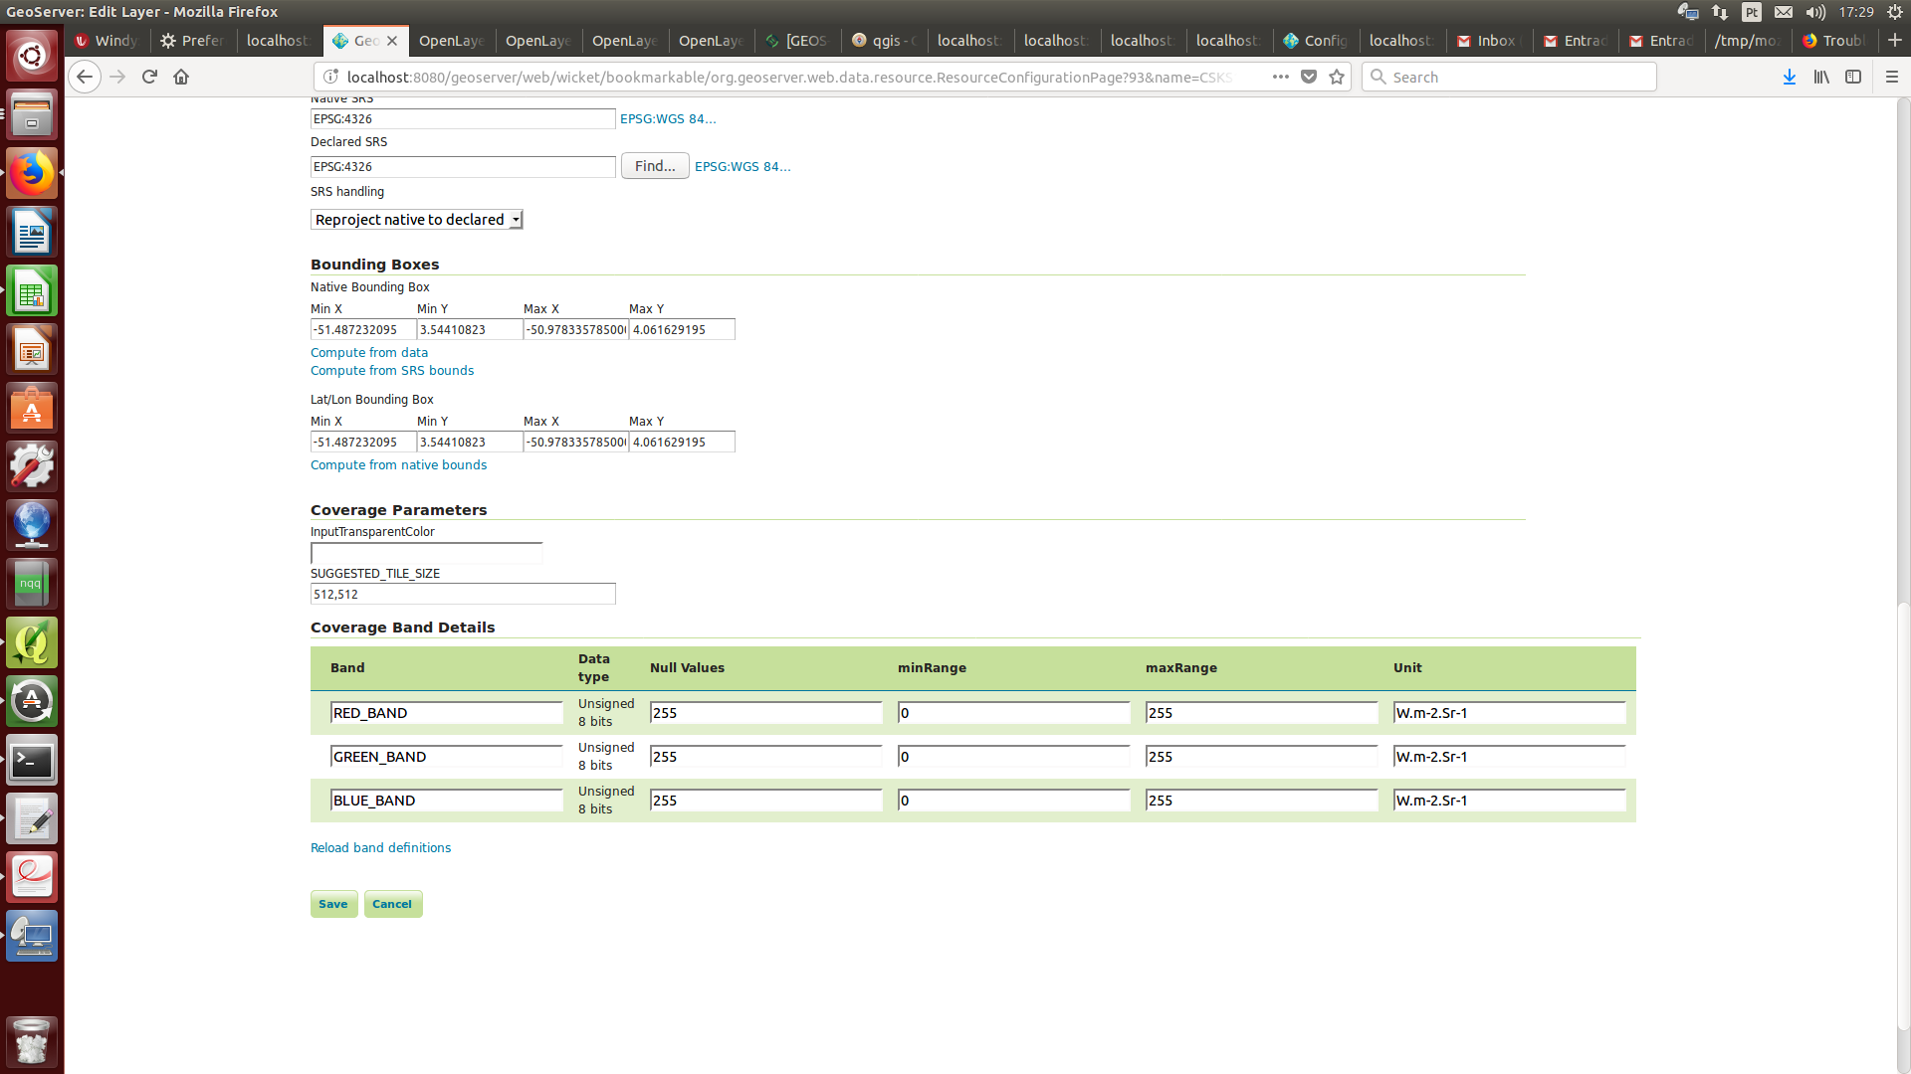Open Ubuntu dash search icon
Viewport: 1911px width, 1074px height.
(32, 56)
